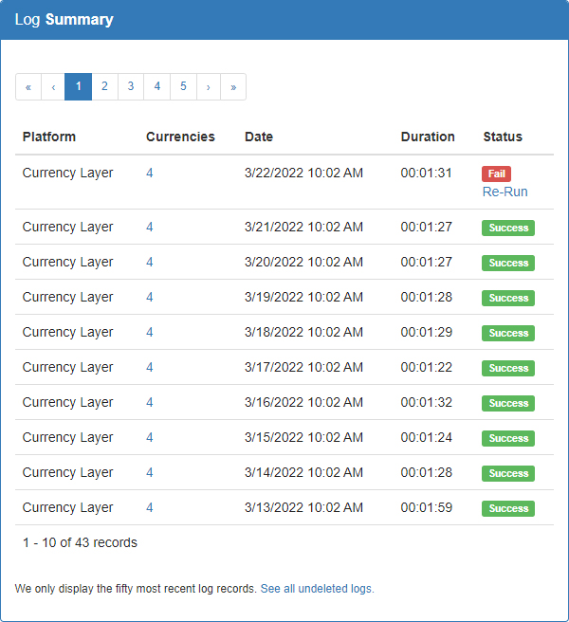
Task: Click duration value 00:01:59
Action: click(426, 508)
